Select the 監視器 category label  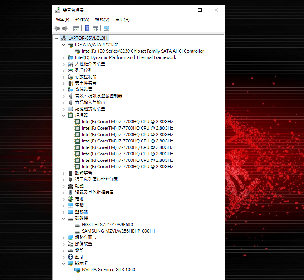[x=82, y=212]
